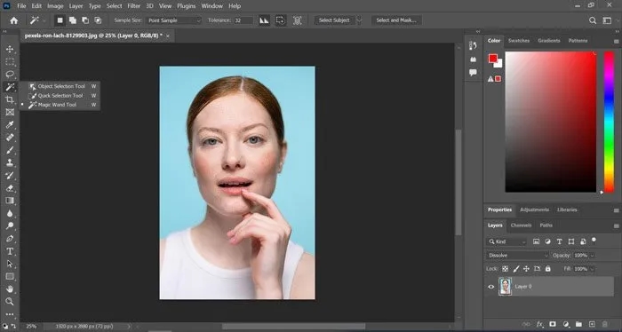Toggle Contiguous option in options bar
Screen dimensions: 622x332
point(281,20)
